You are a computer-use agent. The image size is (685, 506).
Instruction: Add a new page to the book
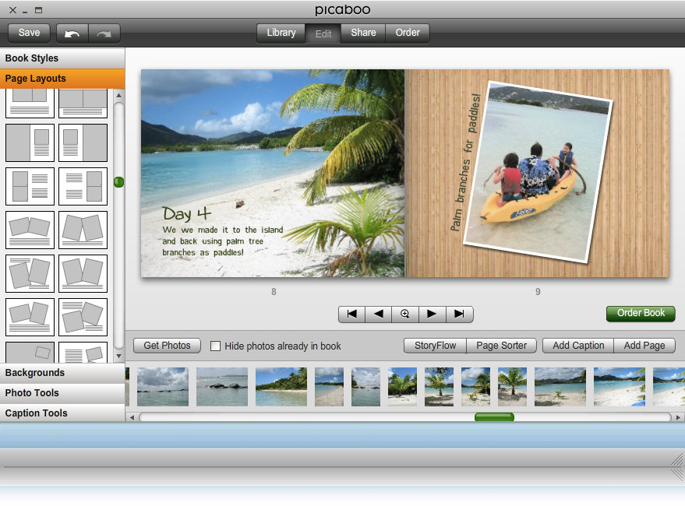[x=644, y=346]
